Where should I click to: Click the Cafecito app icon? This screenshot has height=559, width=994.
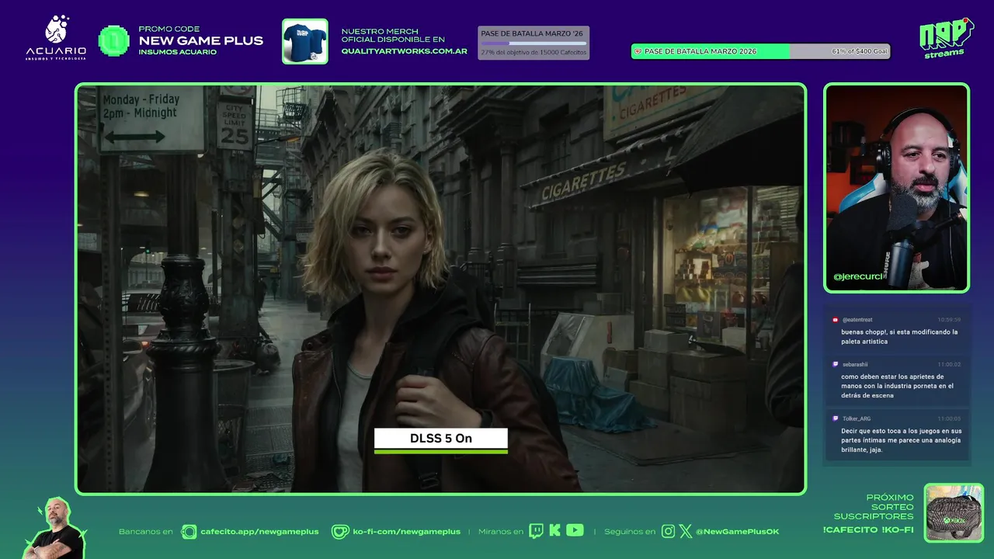coord(189,532)
